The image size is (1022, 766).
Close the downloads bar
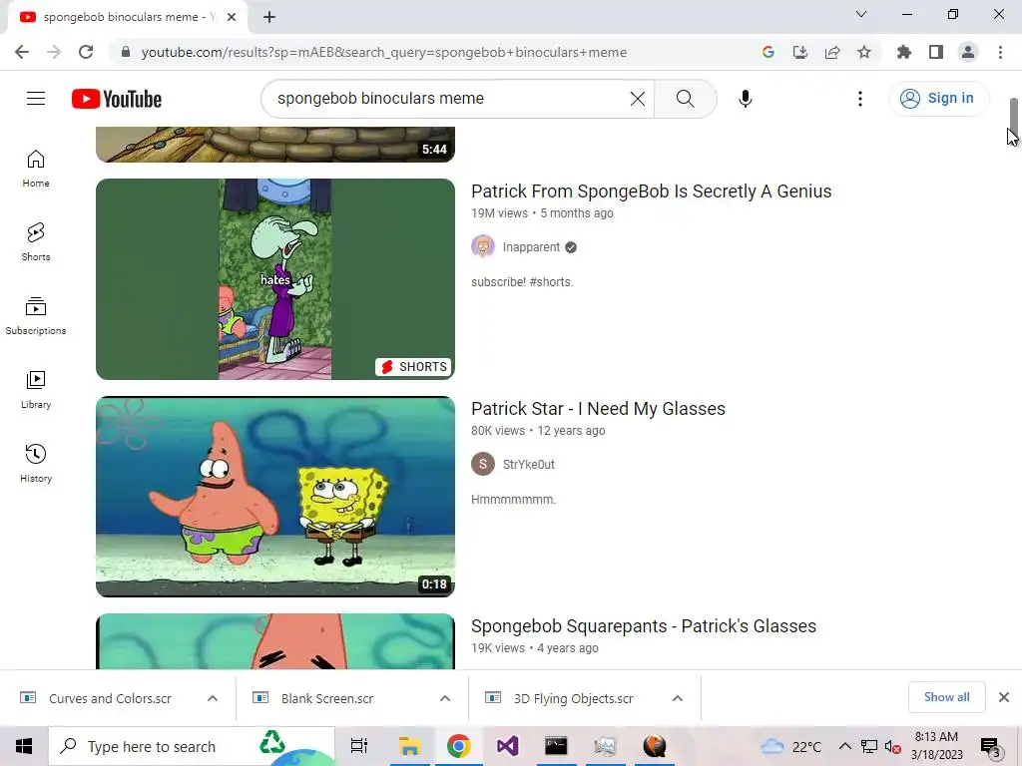[x=1004, y=697]
